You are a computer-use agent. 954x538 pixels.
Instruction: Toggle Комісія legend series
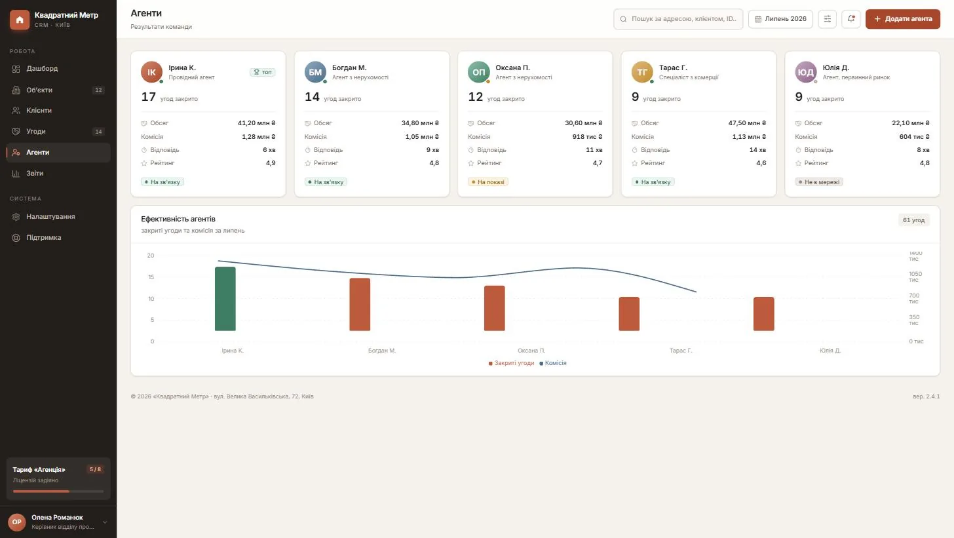pyautogui.click(x=553, y=363)
